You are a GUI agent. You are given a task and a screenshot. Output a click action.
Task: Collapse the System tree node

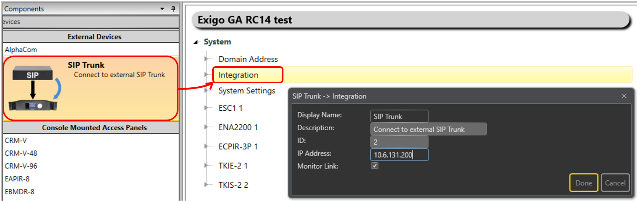point(196,42)
